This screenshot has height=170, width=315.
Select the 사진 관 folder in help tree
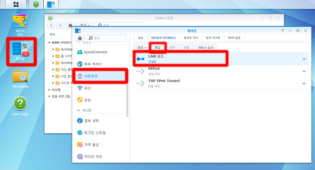[64, 76]
